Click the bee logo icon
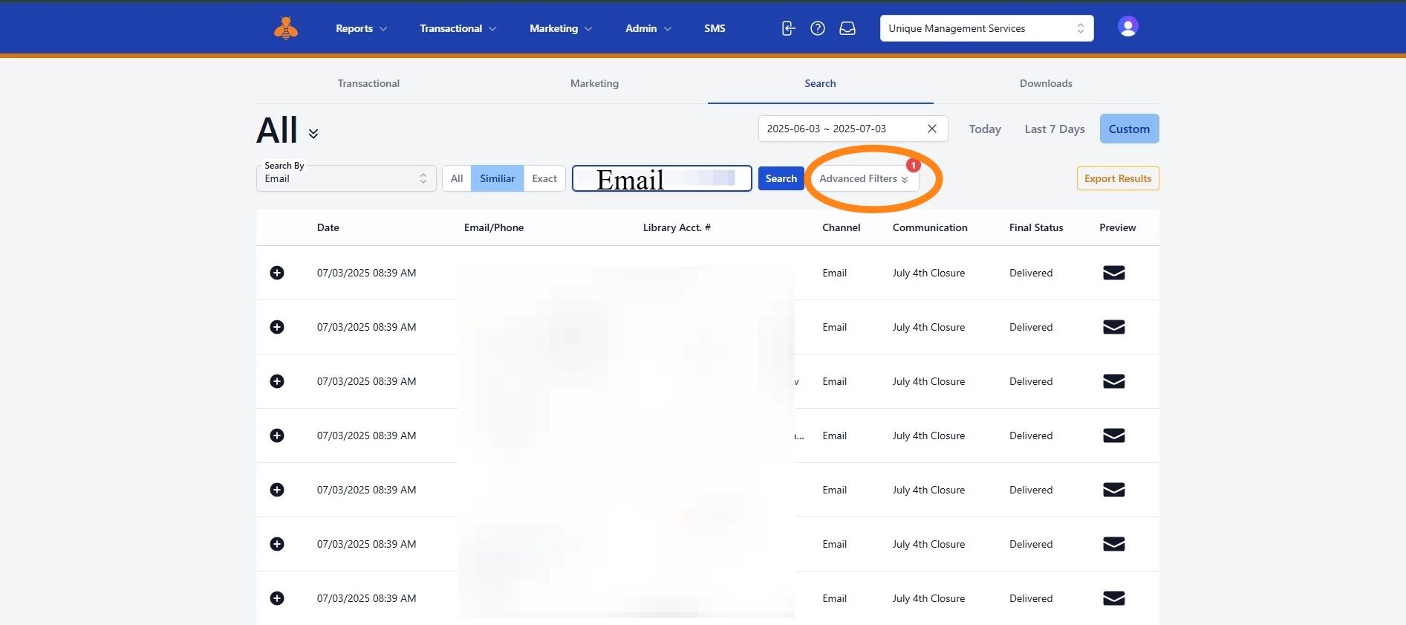This screenshot has height=625, width=1406. pyautogui.click(x=286, y=28)
